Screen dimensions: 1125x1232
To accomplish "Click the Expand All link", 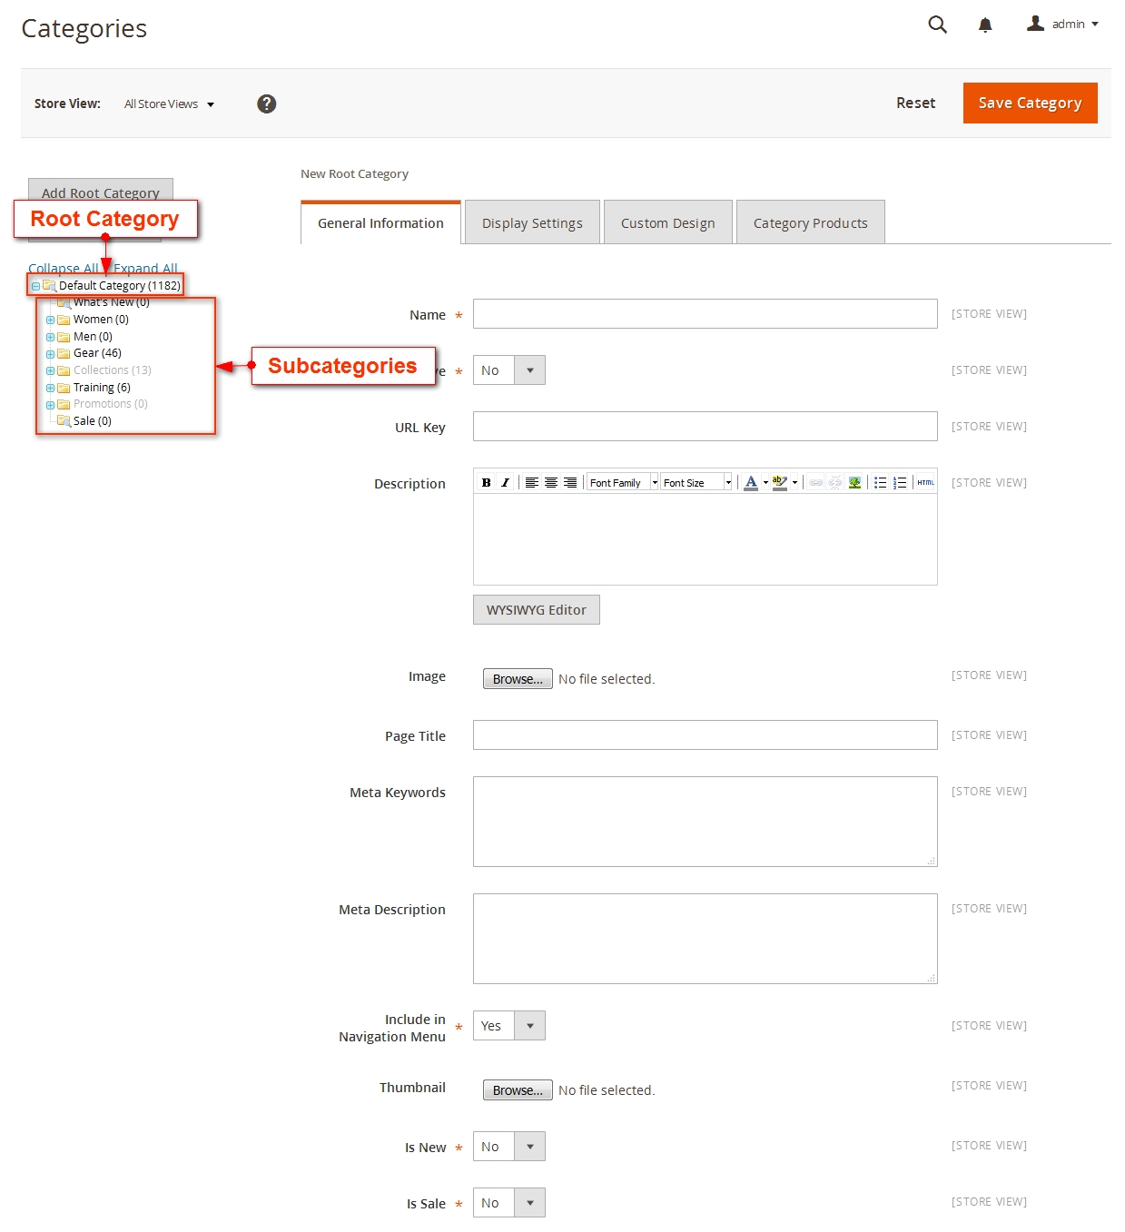I will click(147, 269).
